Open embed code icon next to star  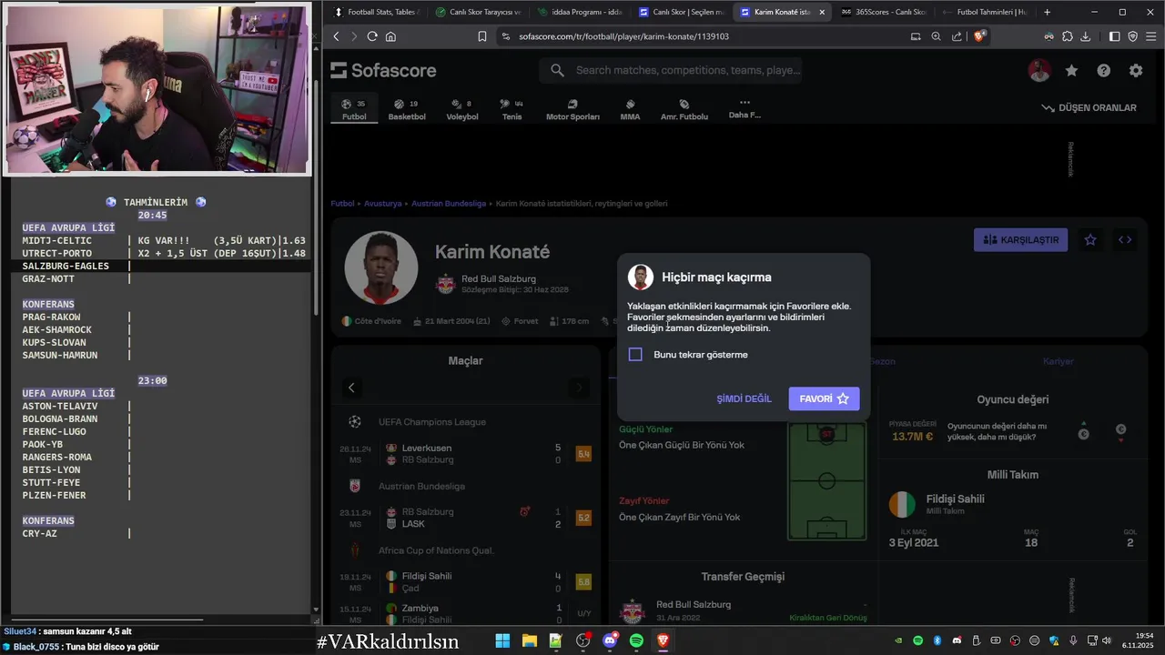1125,239
